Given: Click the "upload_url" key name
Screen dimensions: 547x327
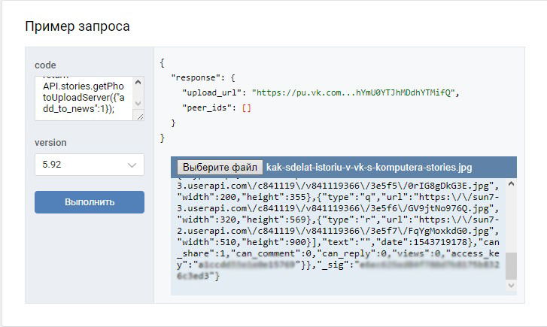Looking at the screenshot, I should tap(214, 92).
